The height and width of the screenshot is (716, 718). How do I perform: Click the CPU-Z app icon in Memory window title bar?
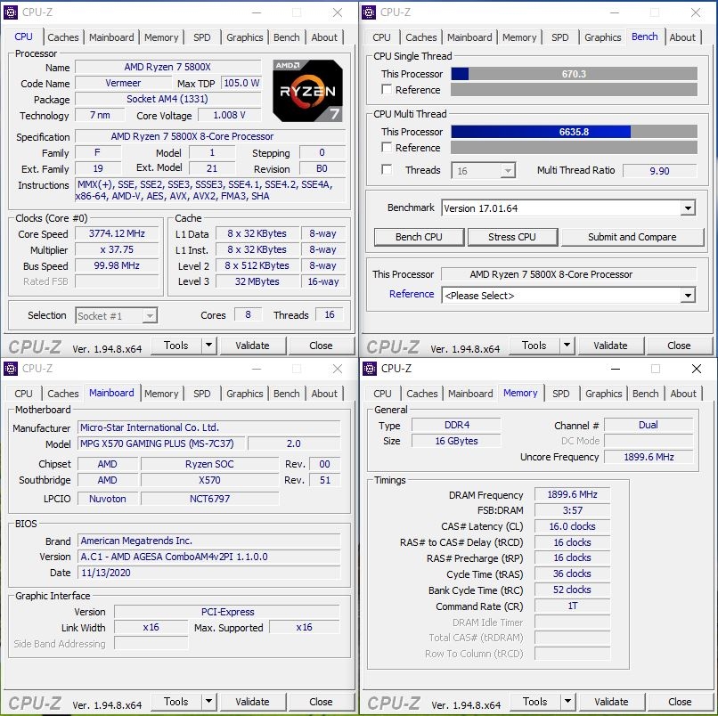(370, 369)
